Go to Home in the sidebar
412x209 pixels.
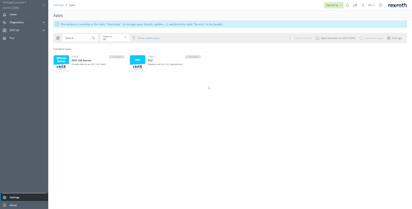coord(13,14)
